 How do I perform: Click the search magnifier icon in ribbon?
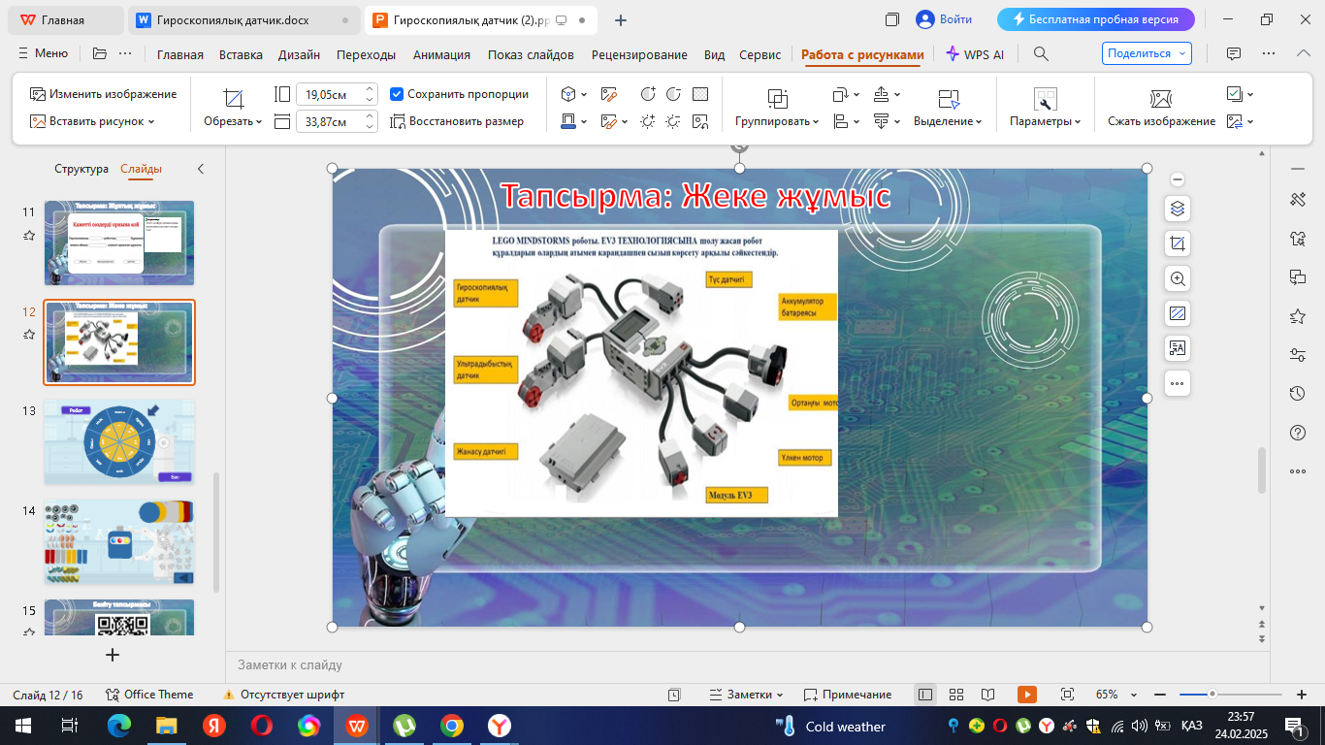pyautogui.click(x=1041, y=54)
